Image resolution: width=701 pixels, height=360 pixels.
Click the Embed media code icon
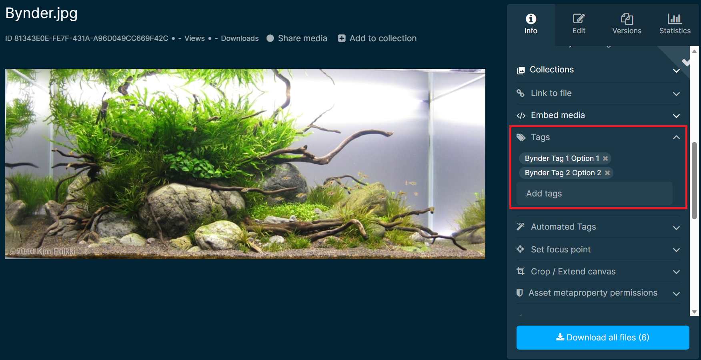click(521, 116)
